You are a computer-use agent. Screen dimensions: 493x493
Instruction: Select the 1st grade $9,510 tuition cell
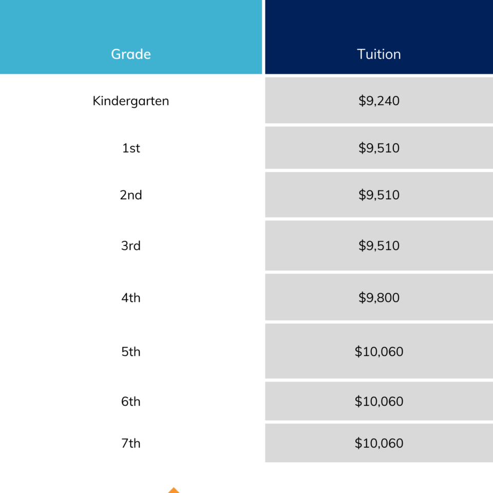(x=379, y=148)
